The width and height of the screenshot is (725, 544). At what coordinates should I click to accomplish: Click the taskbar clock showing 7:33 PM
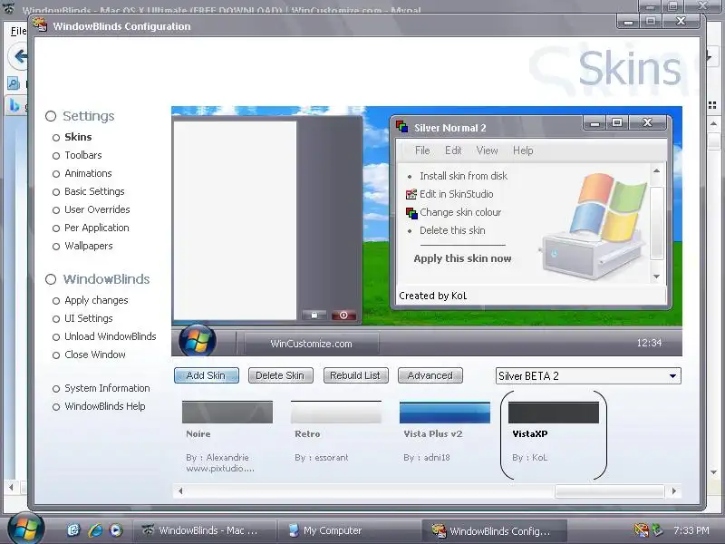tap(691, 530)
